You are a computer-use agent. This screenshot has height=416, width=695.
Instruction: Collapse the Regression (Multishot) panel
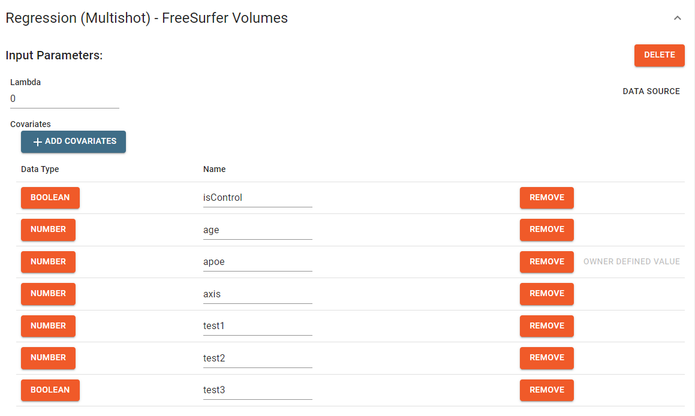677,18
